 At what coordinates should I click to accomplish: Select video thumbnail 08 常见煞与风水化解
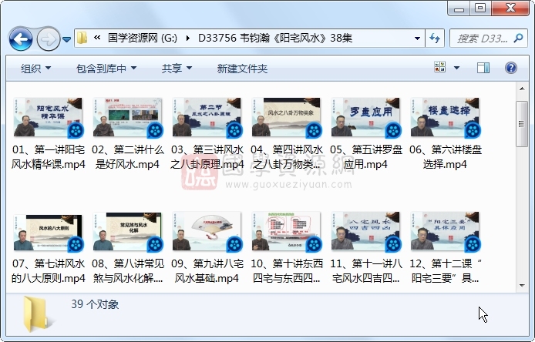tap(127, 232)
